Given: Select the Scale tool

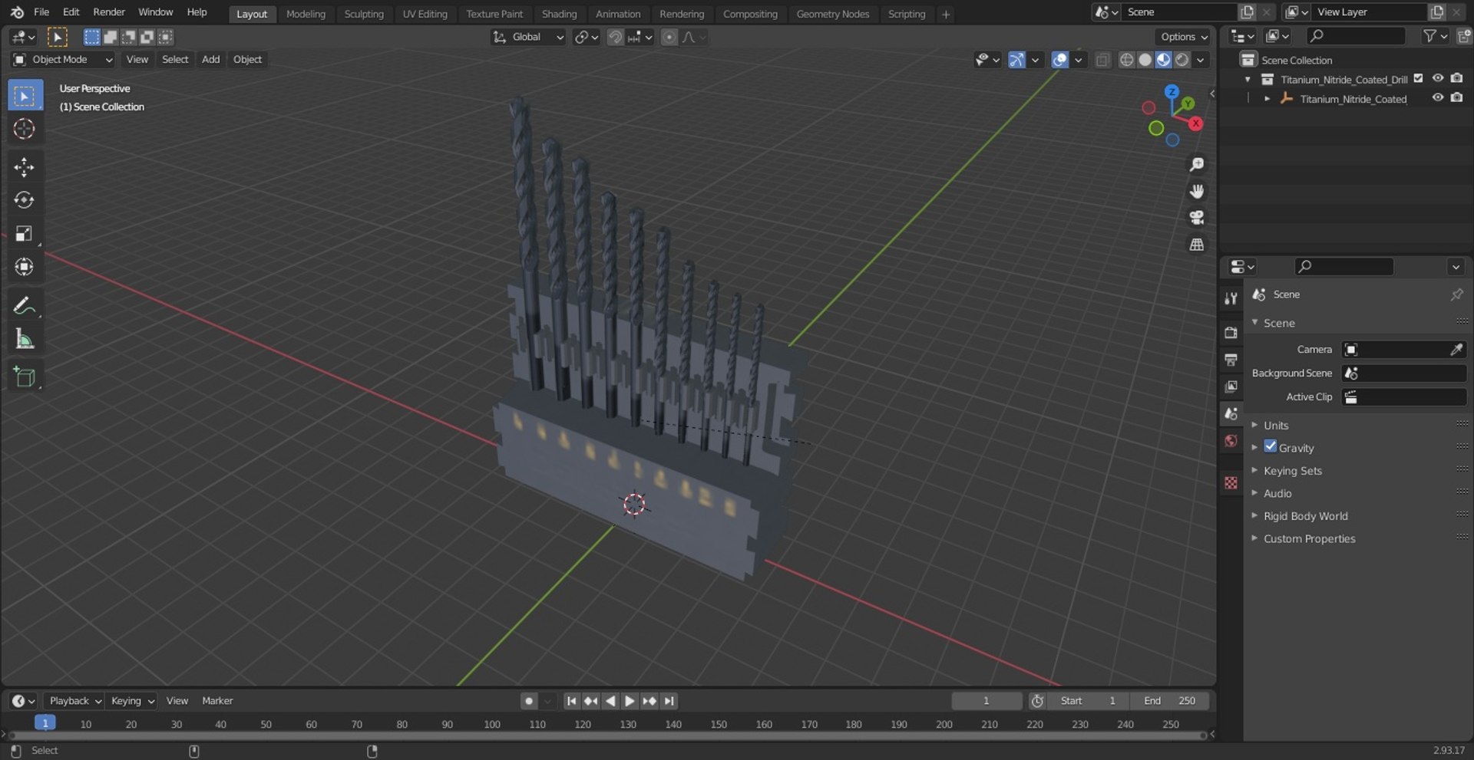Looking at the screenshot, I should click(x=25, y=233).
